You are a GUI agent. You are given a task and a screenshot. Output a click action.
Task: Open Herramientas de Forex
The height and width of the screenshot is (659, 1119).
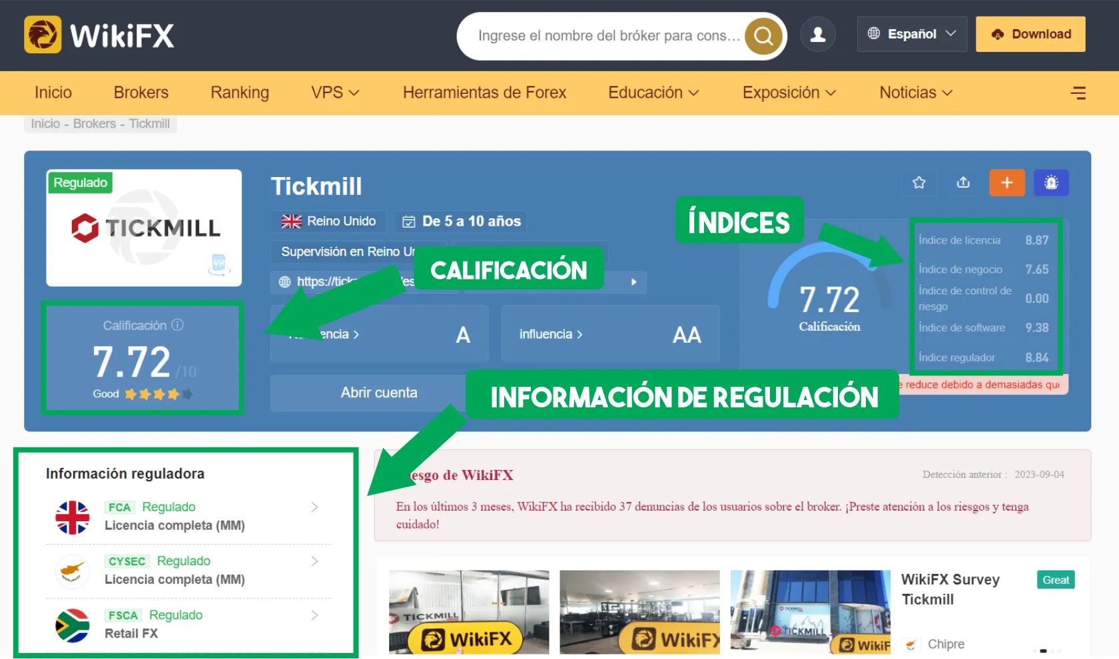[484, 93]
